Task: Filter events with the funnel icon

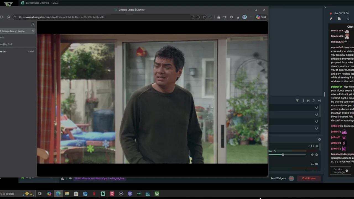Action: point(297,101)
